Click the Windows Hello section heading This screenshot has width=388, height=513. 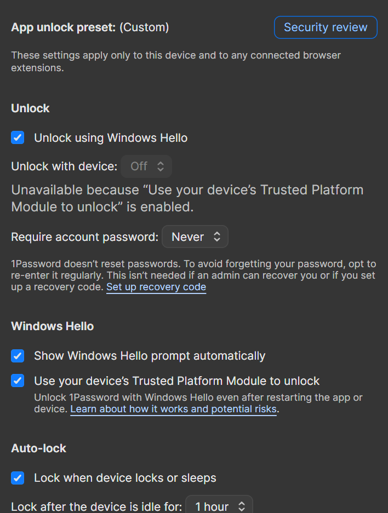[53, 326]
